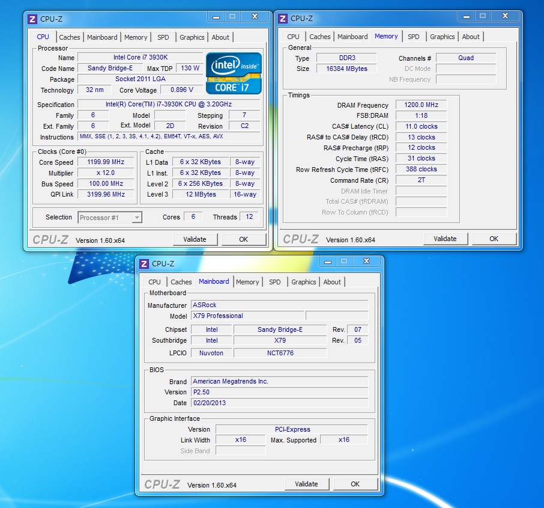Click the BIOS Brand 'American Megatrends Inc.'
The image size is (544, 508).
(280, 382)
